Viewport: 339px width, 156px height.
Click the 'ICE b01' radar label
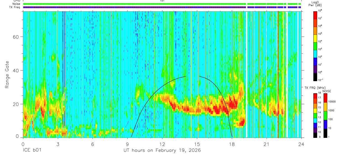(33, 150)
